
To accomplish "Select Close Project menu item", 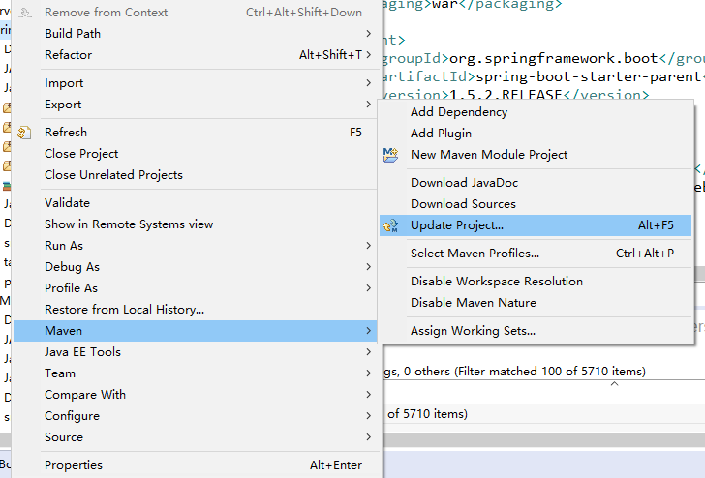I will (81, 154).
